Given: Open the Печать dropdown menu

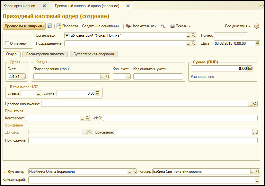Looking at the screenshot, I should pos(180,26).
